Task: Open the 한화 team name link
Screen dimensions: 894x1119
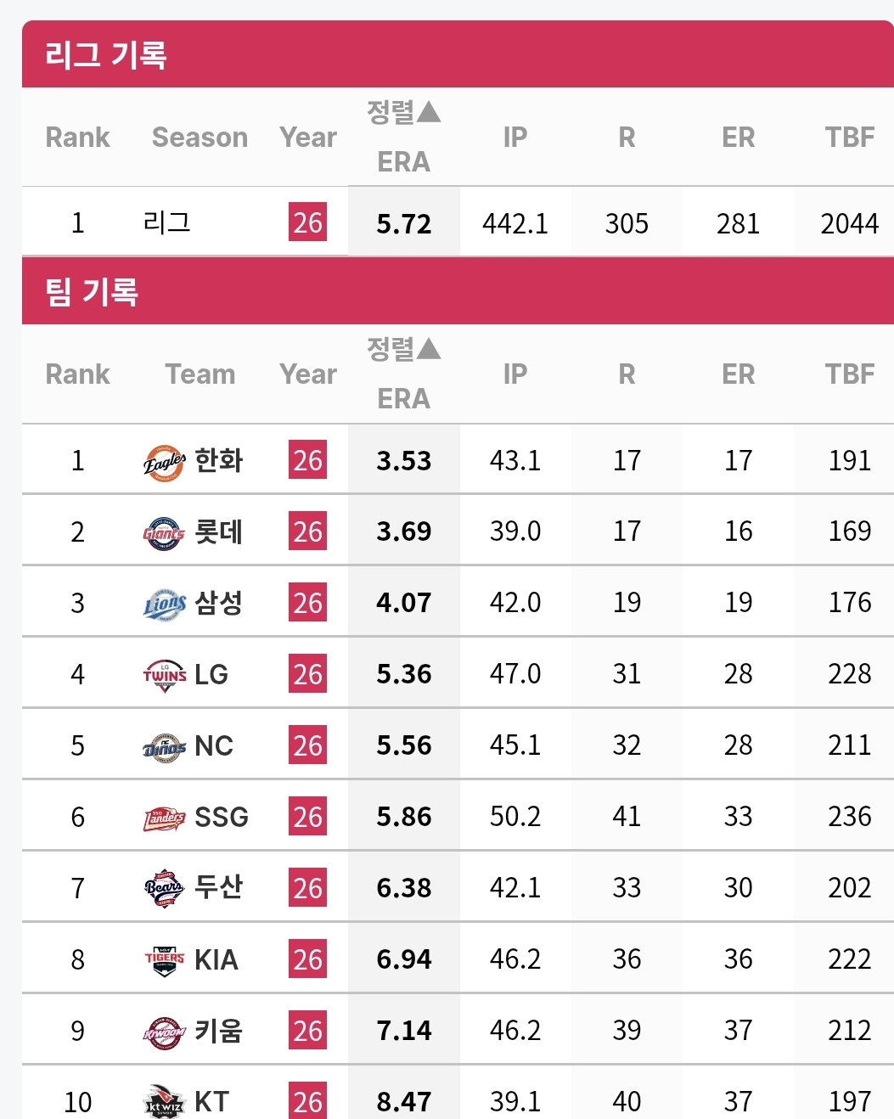Action: [x=219, y=460]
